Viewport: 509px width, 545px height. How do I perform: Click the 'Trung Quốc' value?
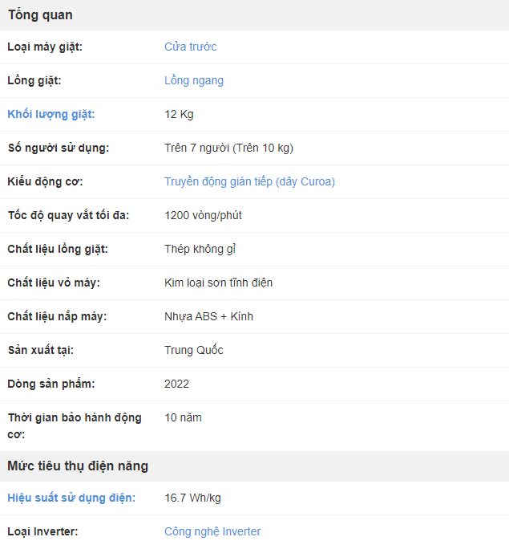(193, 350)
